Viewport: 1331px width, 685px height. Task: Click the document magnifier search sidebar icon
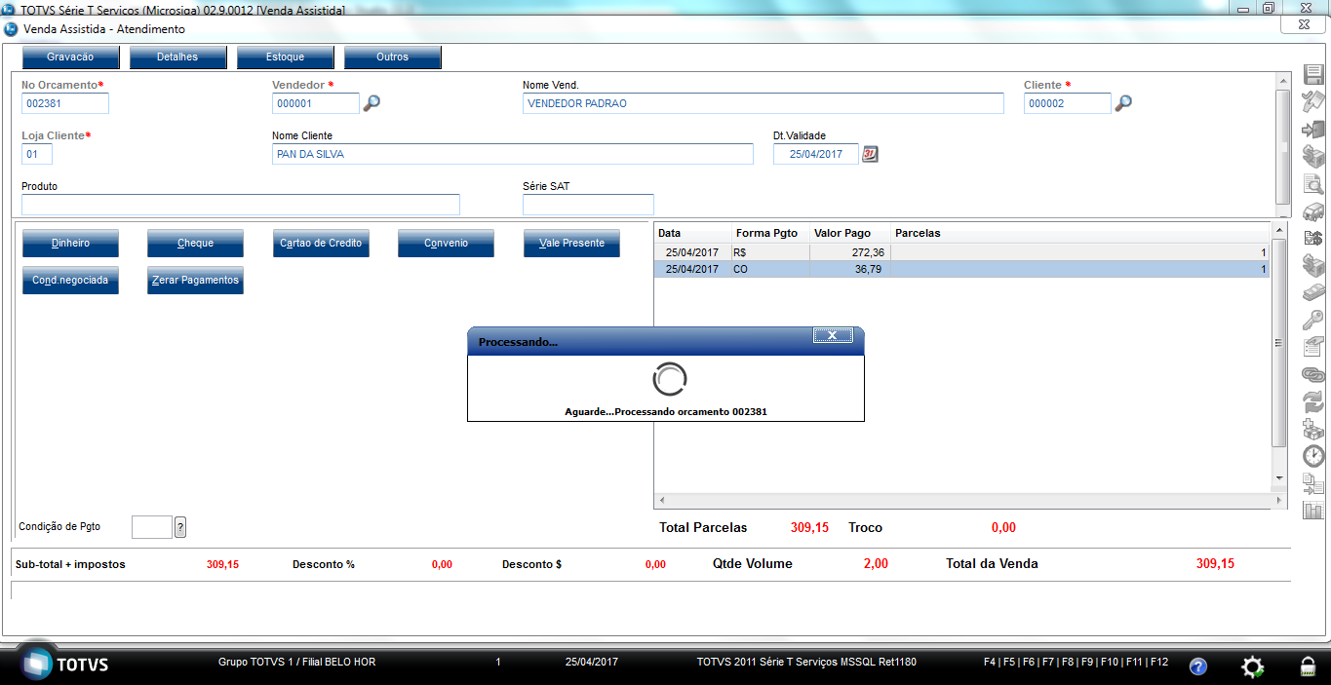point(1313,183)
